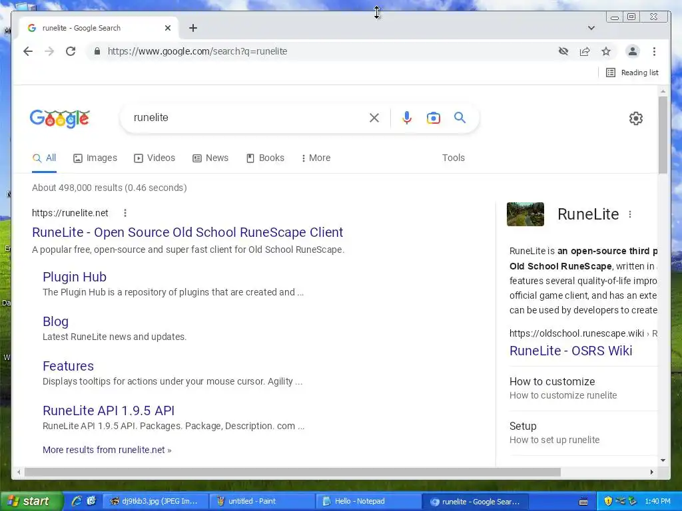Open the Chrome three-dot menu
The image size is (682, 511).
point(654,51)
